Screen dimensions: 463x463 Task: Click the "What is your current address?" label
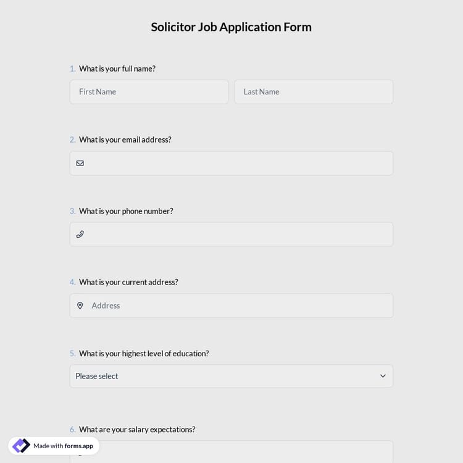click(x=128, y=282)
